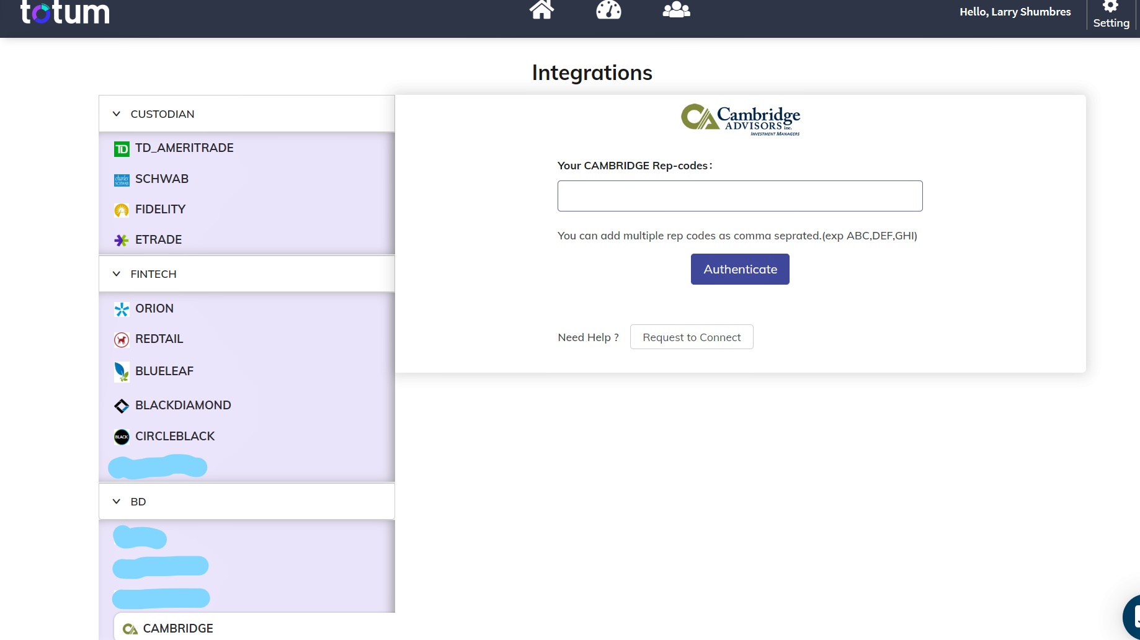
Task: Open REDTAIL integration
Action: tap(159, 339)
